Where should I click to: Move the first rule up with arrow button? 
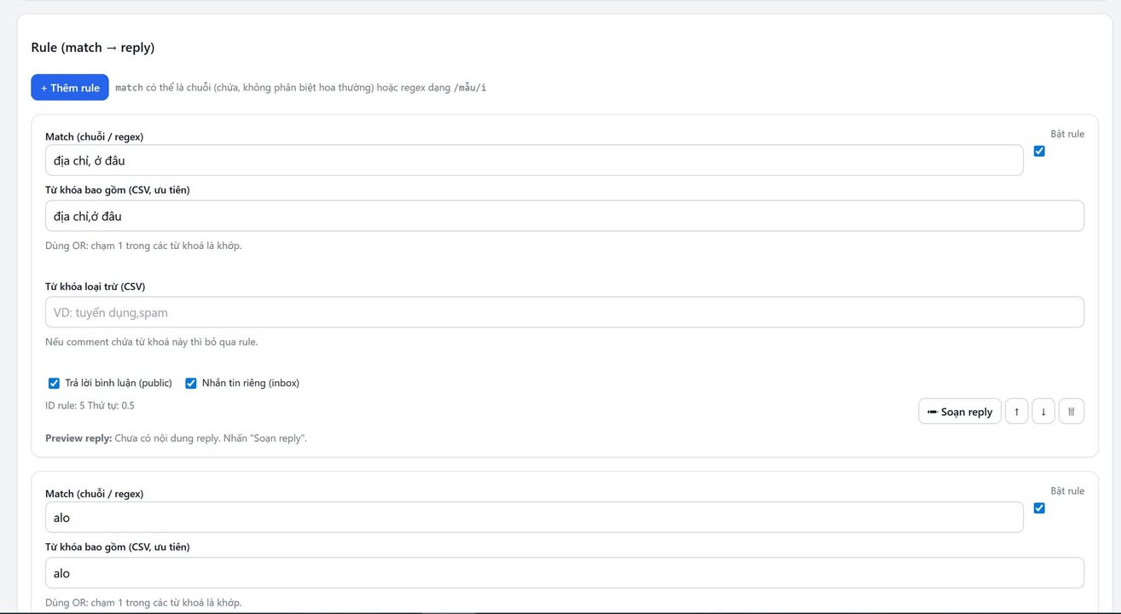click(1016, 412)
